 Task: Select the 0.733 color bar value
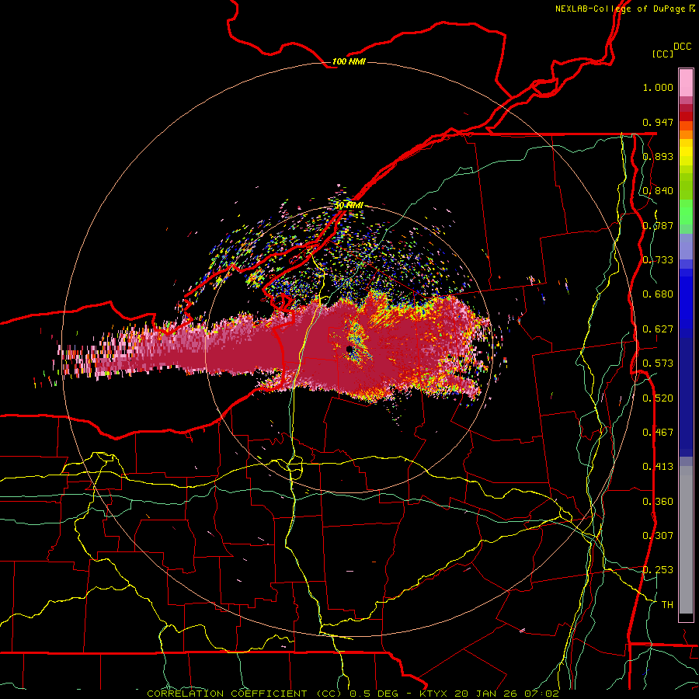click(658, 260)
